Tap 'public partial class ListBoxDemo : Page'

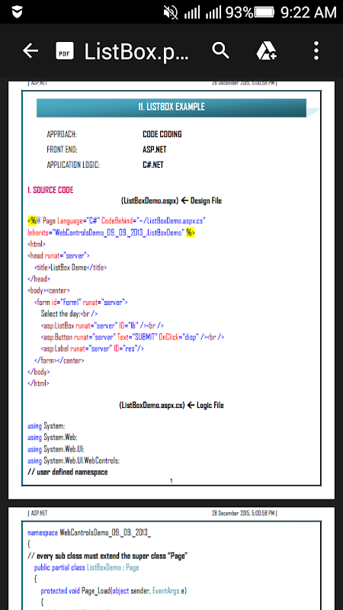(86, 568)
